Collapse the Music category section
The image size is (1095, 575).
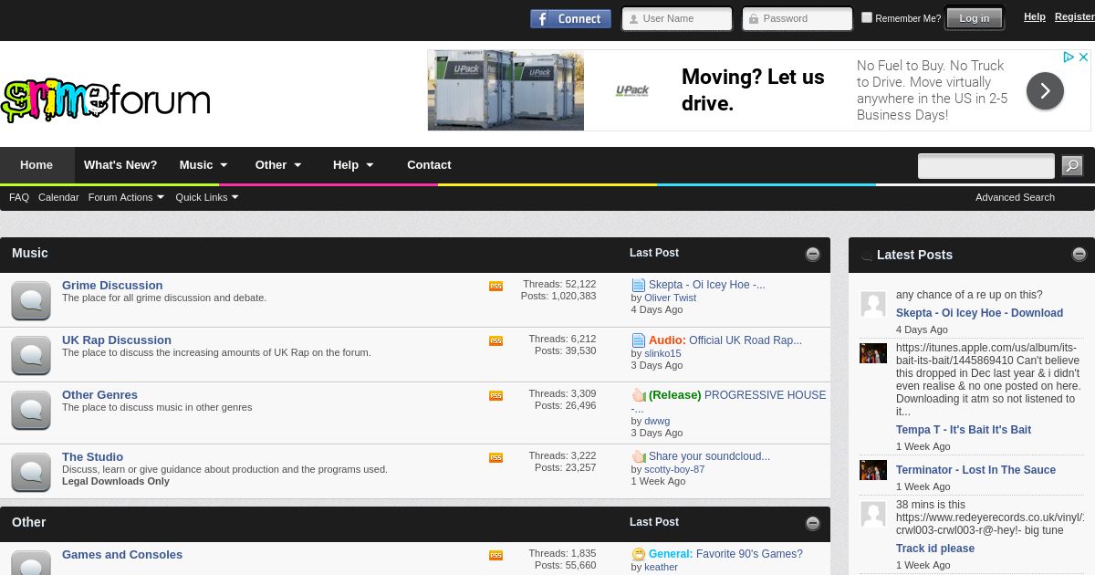click(812, 254)
